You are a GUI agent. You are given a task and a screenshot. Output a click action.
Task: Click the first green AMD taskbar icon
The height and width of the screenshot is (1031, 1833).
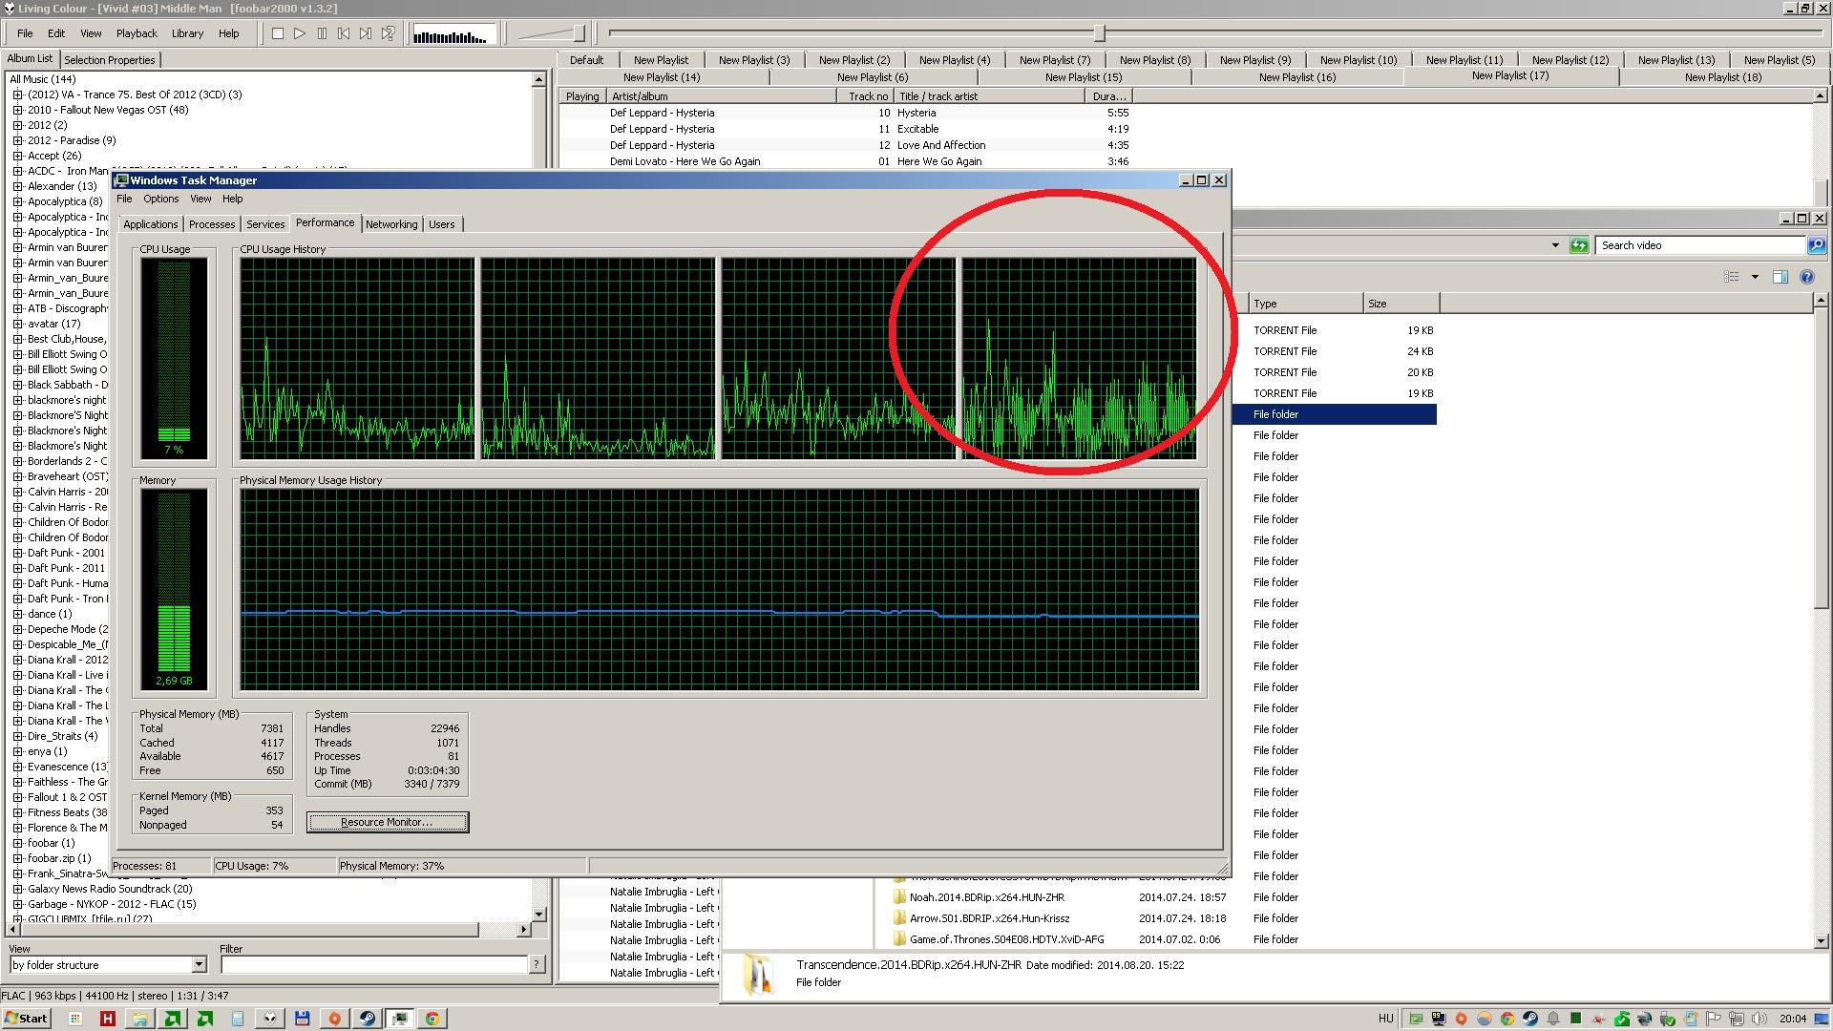point(172,1019)
